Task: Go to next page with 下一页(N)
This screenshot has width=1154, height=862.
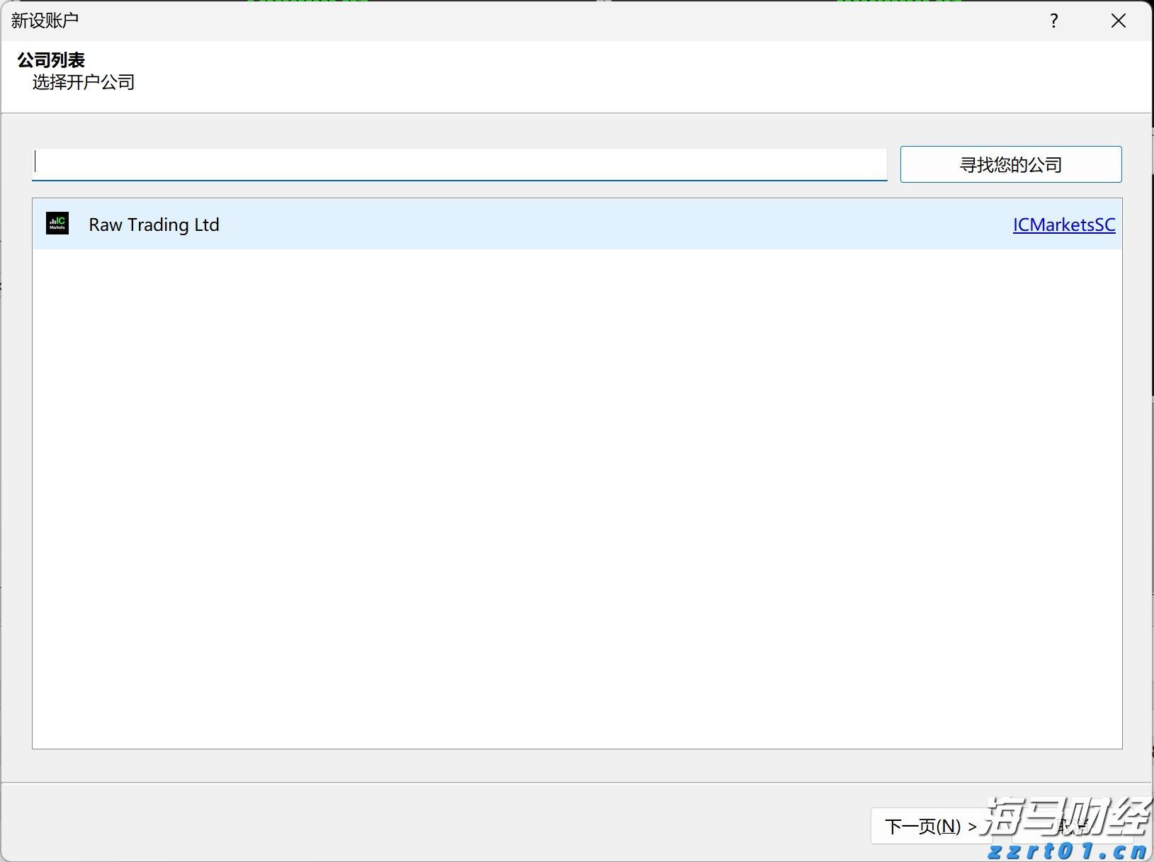Action: click(929, 826)
